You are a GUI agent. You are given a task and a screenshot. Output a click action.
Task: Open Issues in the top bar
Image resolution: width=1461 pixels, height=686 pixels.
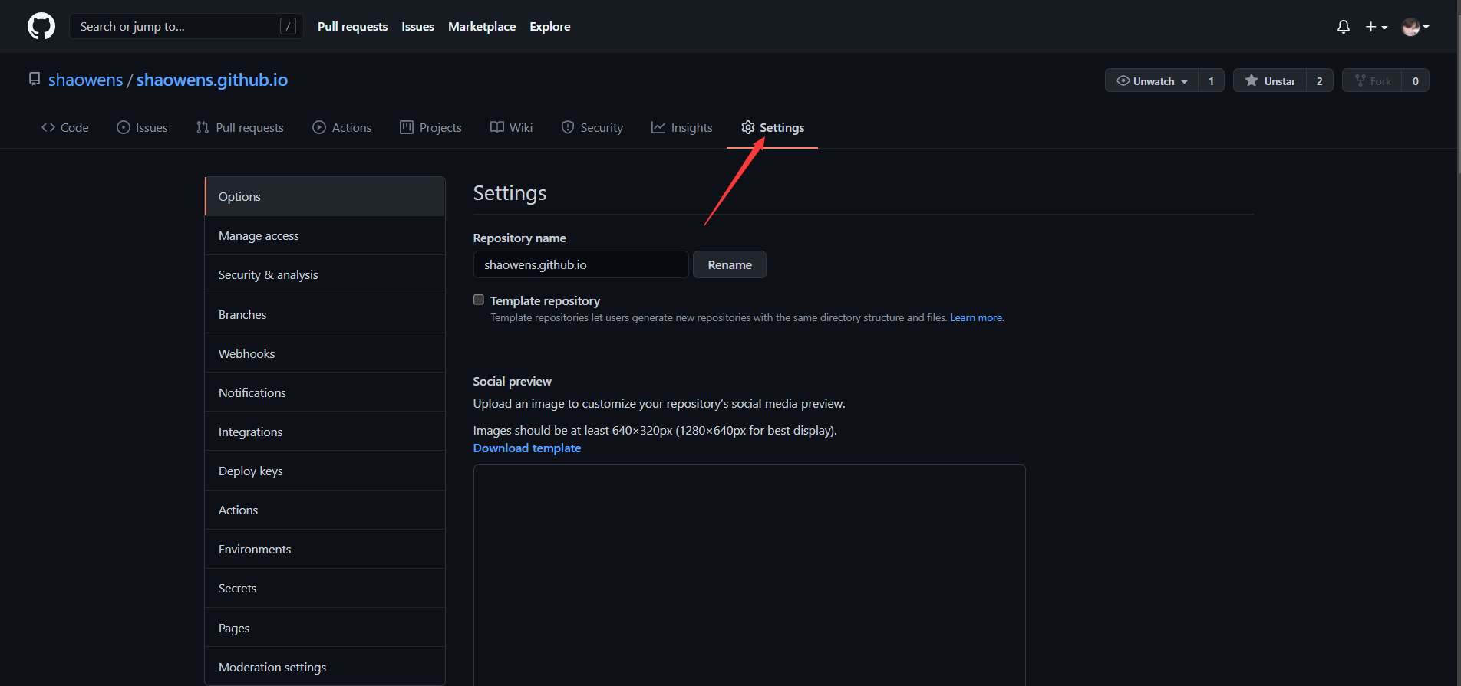pos(417,26)
